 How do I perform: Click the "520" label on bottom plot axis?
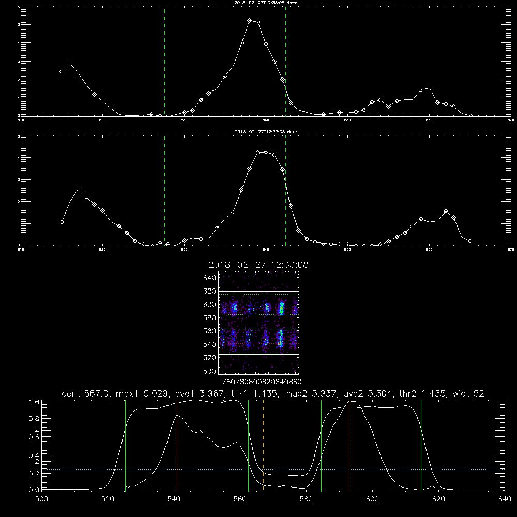[108, 499]
